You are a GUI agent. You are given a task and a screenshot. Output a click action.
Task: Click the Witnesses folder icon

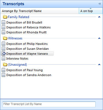5,38
